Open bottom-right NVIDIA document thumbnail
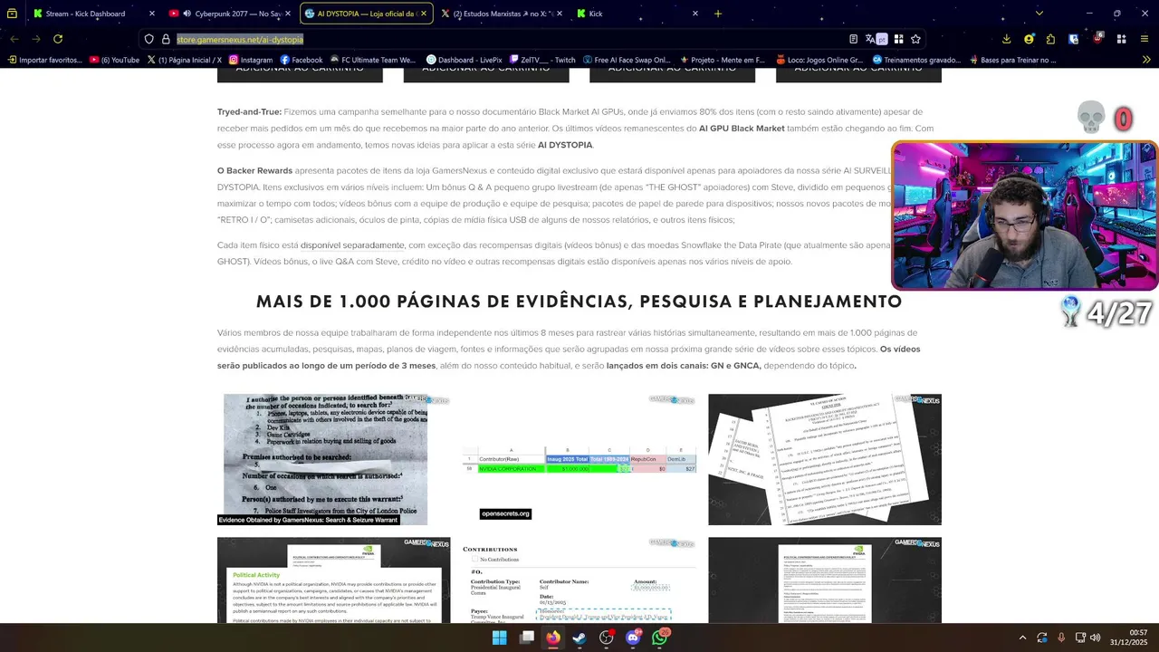Viewport: 1159px width, 652px height. coord(825,580)
